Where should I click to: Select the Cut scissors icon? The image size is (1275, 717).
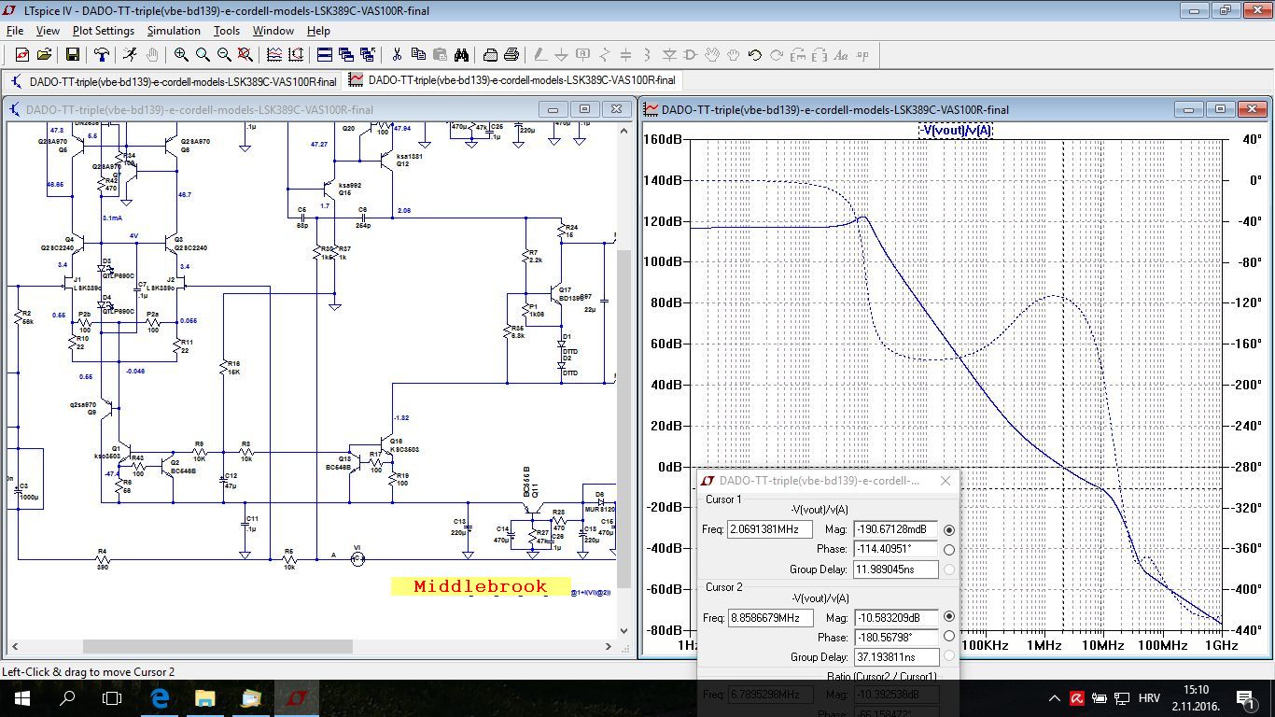click(x=397, y=55)
